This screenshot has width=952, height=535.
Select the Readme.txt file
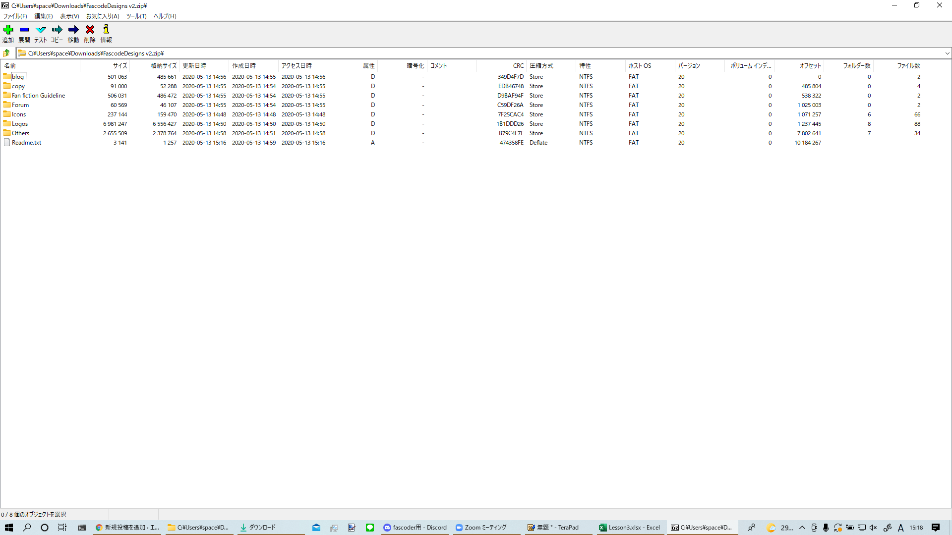26,143
